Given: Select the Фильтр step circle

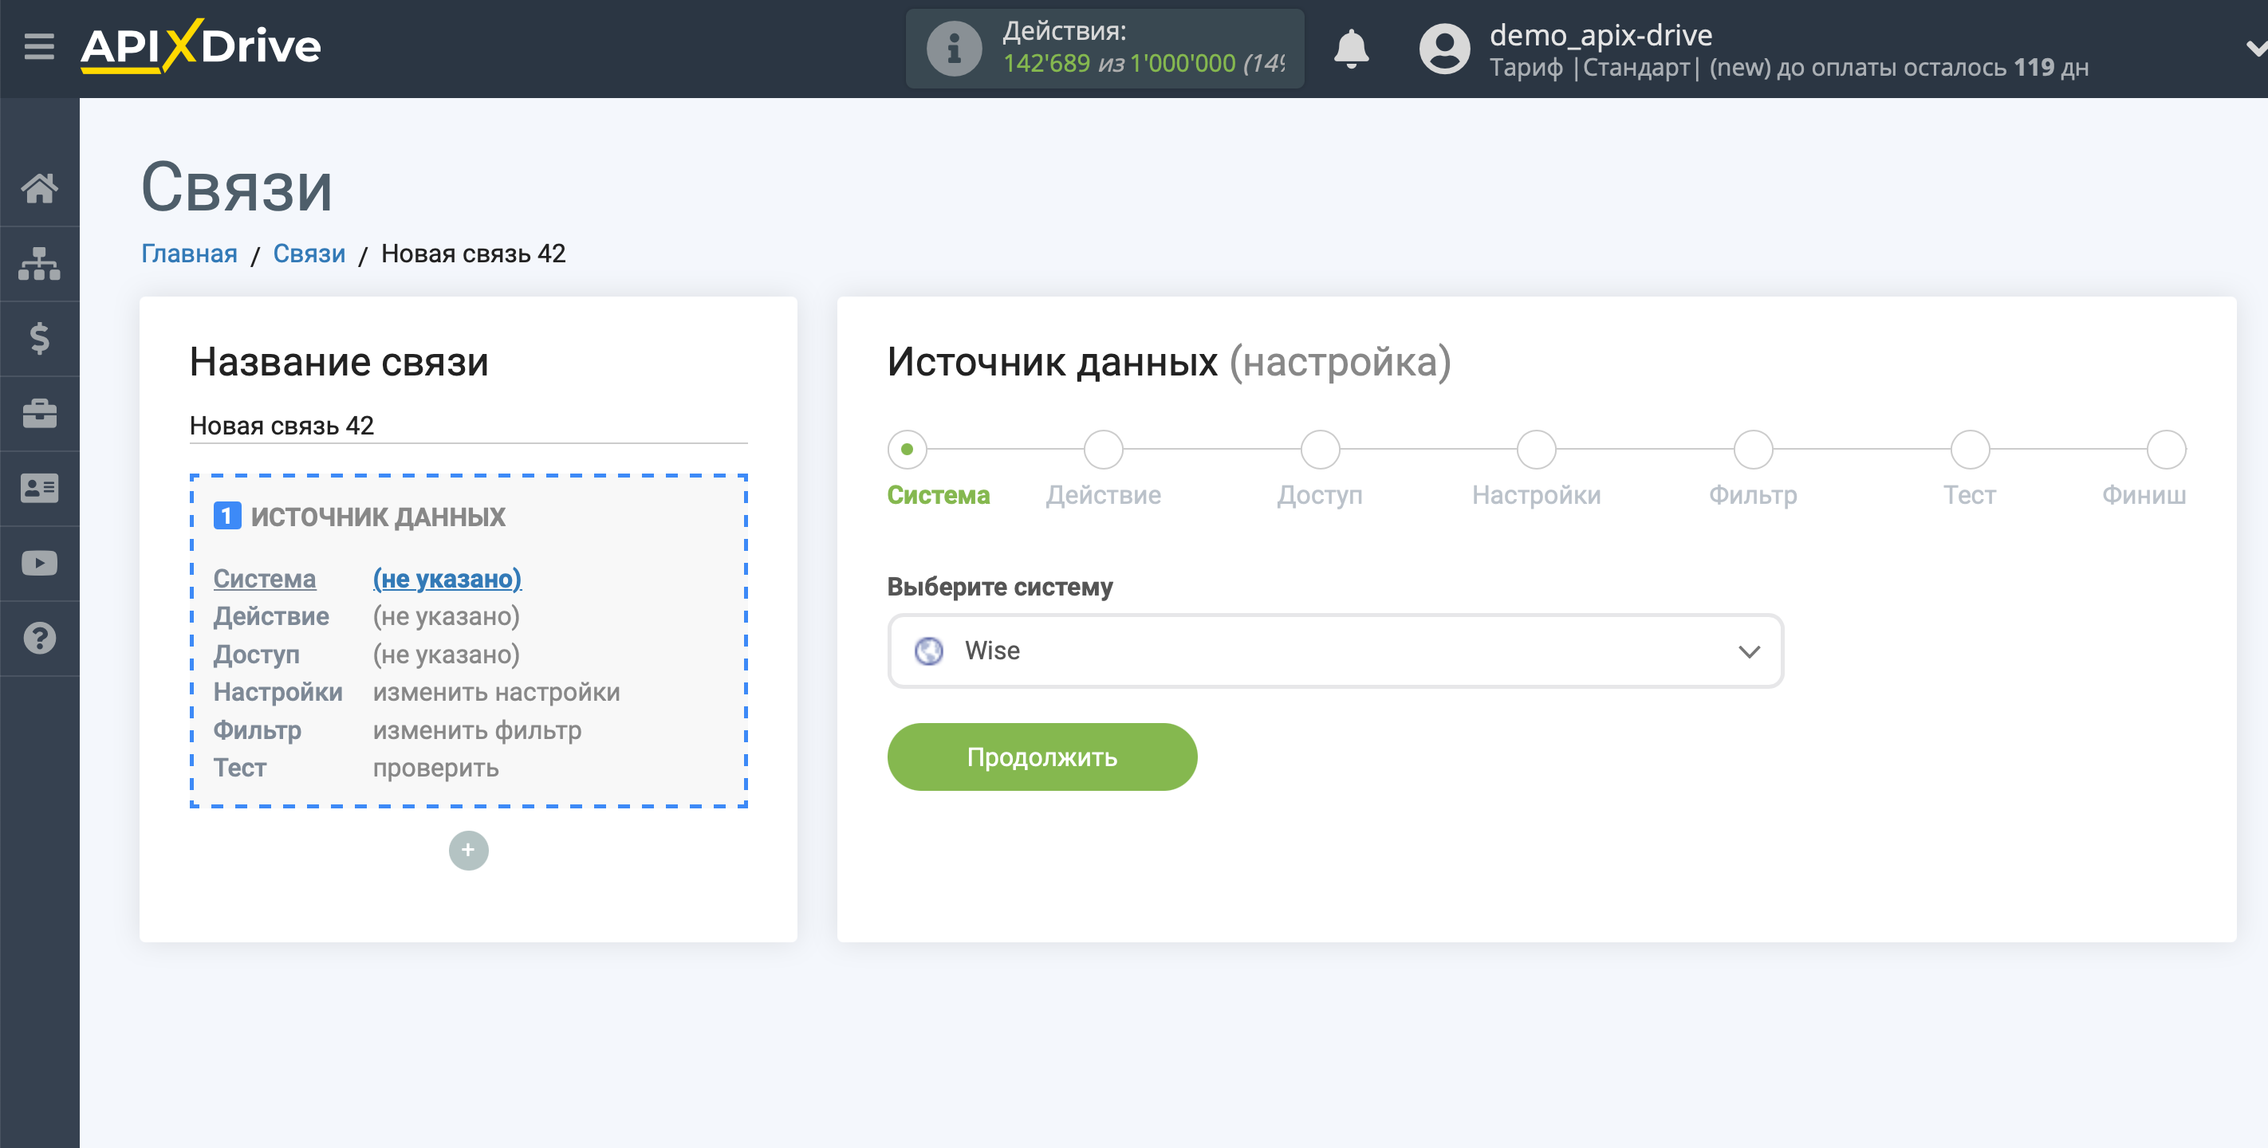Looking at the screenshot, I should click(1753, 449).
